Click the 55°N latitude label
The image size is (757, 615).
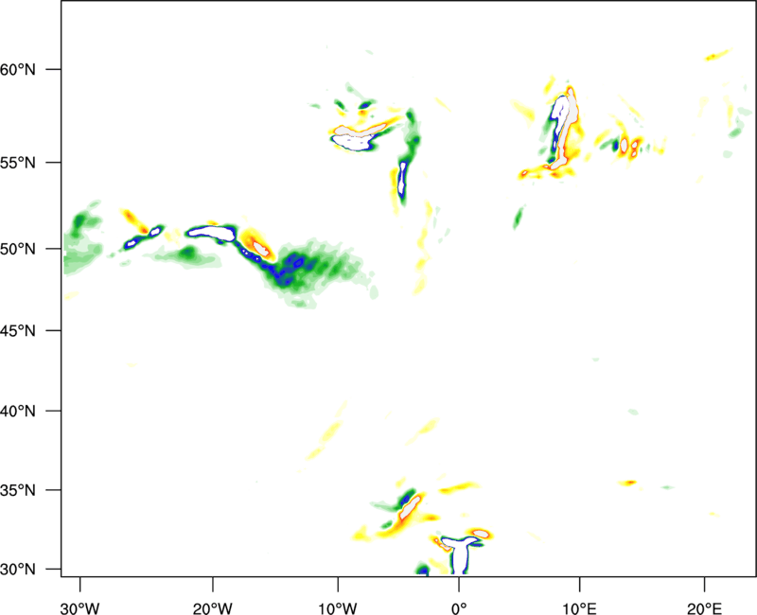[18, 163]
